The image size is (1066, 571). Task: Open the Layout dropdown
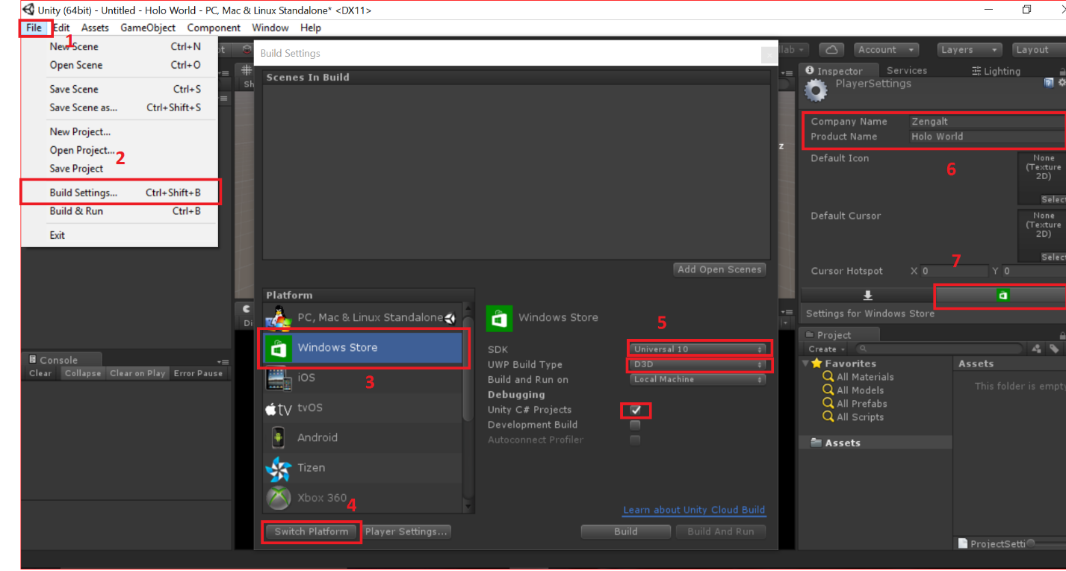click(1038, 50)
